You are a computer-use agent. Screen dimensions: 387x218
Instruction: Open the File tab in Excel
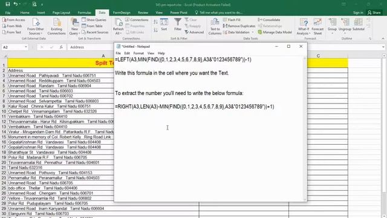point(8,13)
